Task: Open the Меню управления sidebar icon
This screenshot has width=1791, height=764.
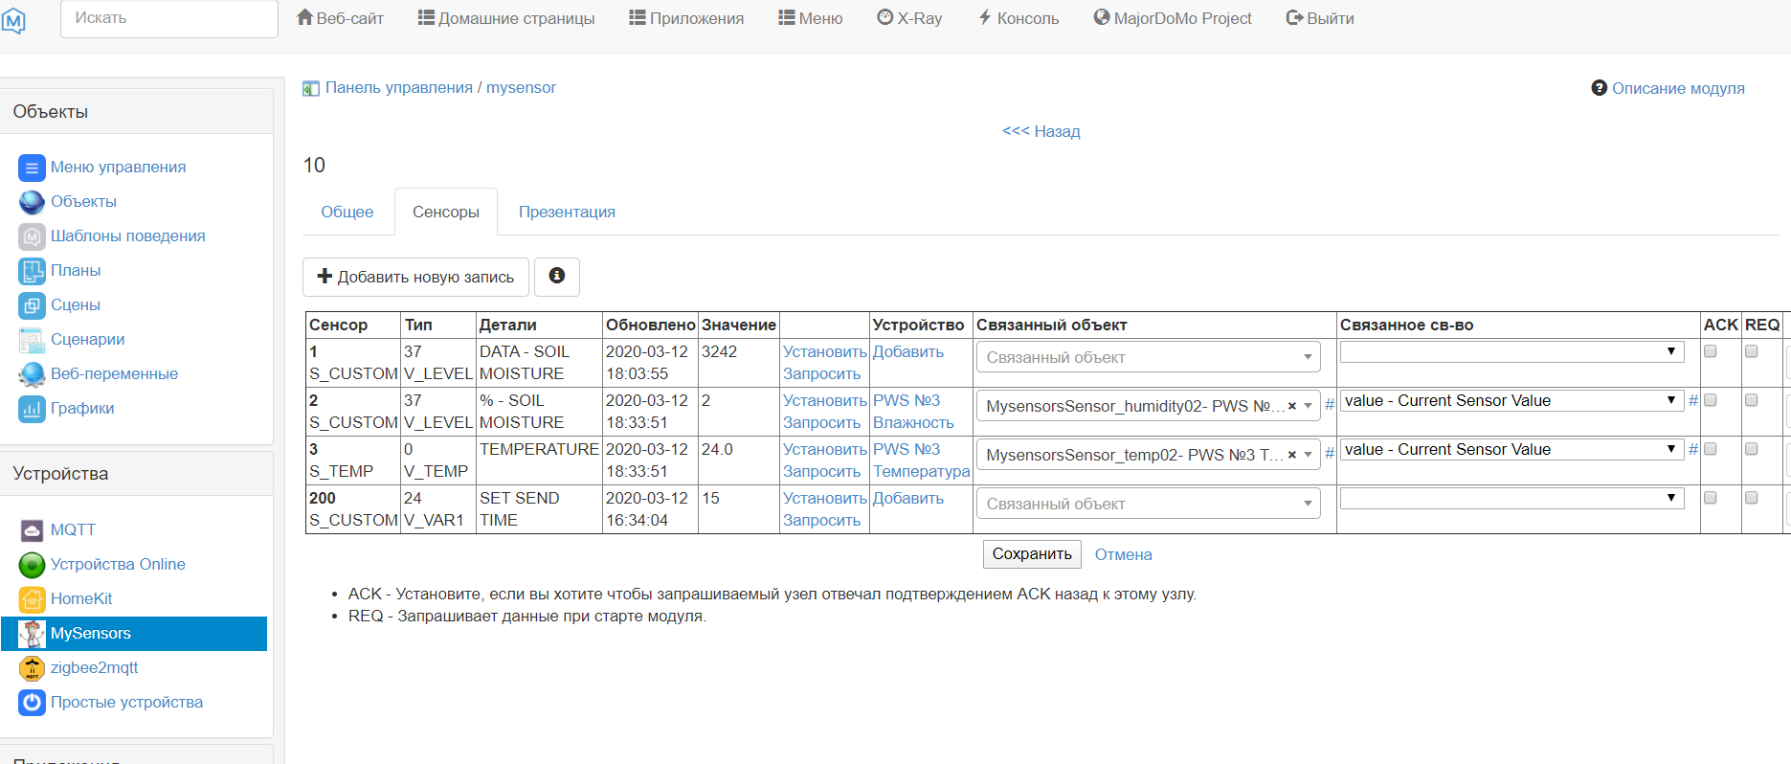Action: click(32, 168)
